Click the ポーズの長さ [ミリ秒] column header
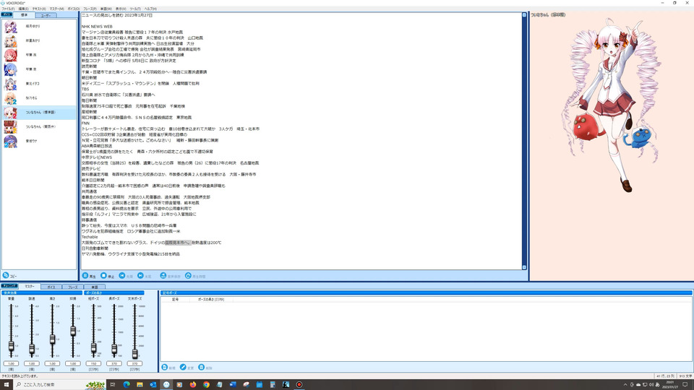This screenshot has width=694, height=390. (211, 299)
